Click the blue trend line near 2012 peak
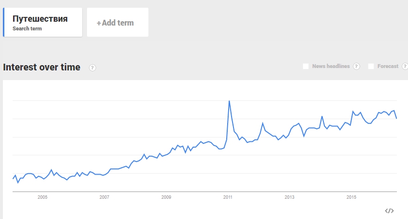 click(263, 123)
